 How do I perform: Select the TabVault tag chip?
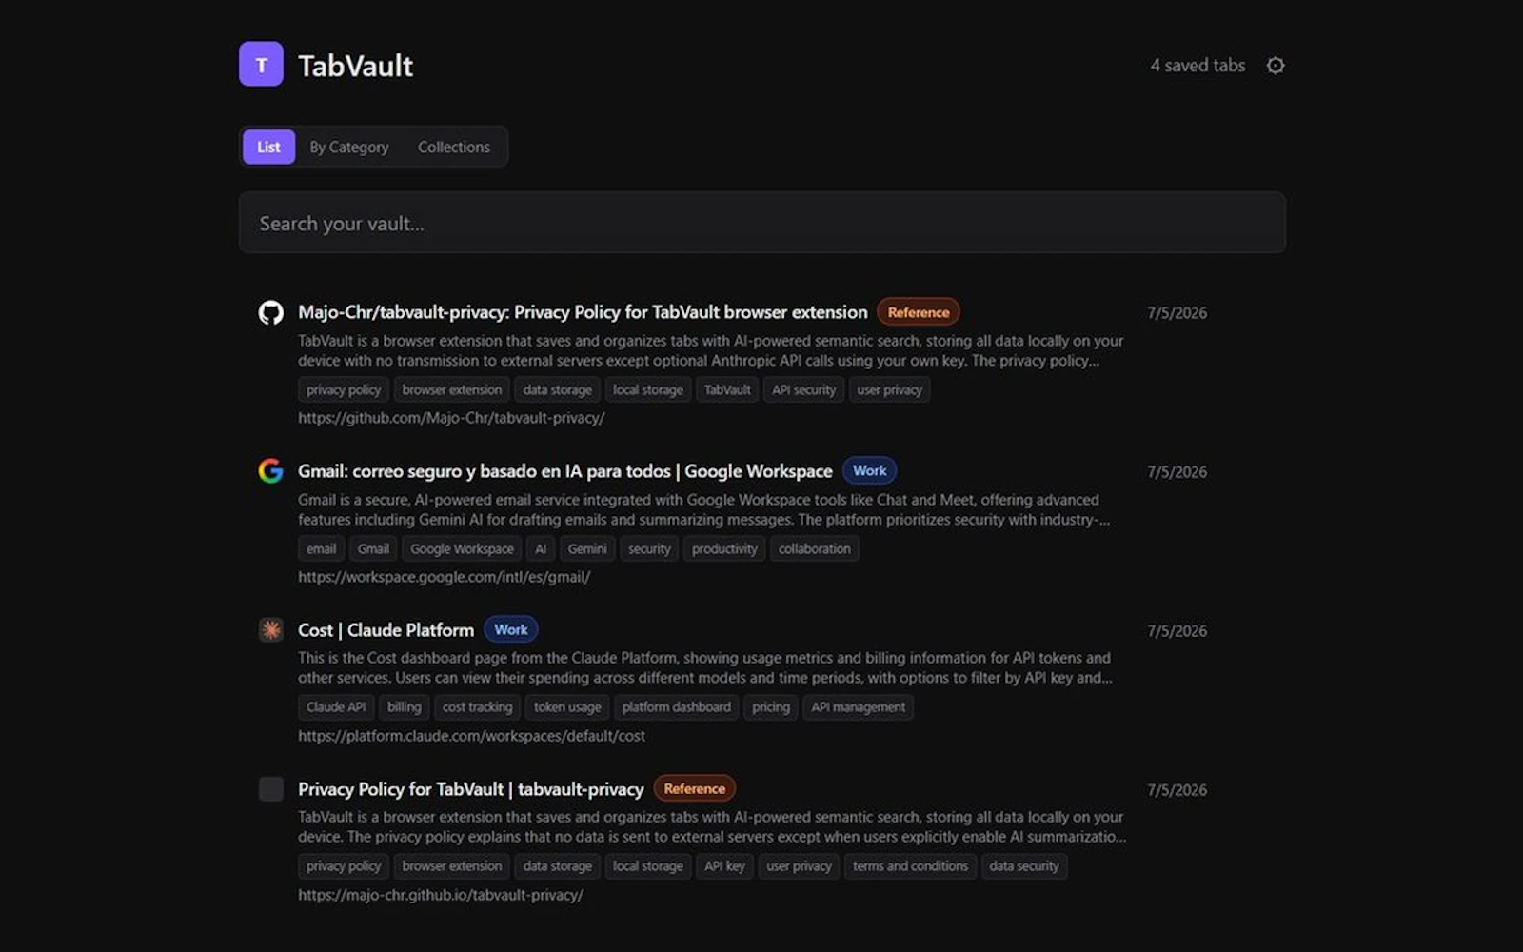727,389
